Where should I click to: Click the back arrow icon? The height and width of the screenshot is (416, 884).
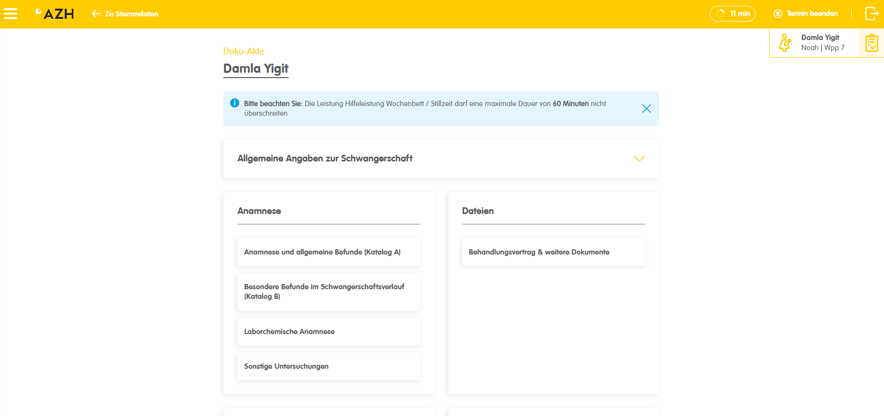tap(96, 14)
